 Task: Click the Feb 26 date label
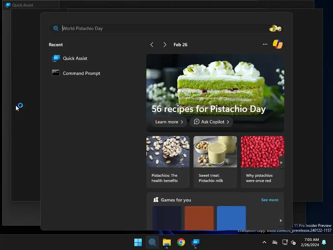[180, 45]
